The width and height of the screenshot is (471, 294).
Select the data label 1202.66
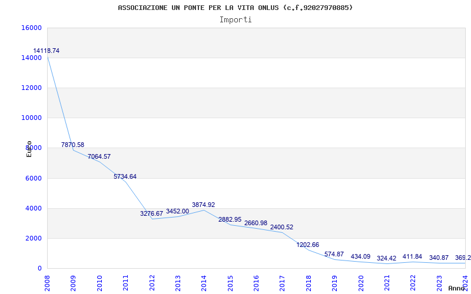click(307, 245)
